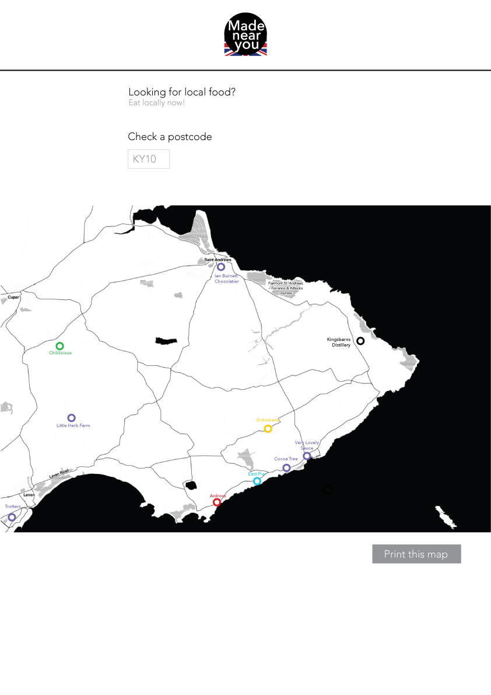491x695 pixels.
Task: Click the Very Lovely Sauce label
Action: [307, 445]
